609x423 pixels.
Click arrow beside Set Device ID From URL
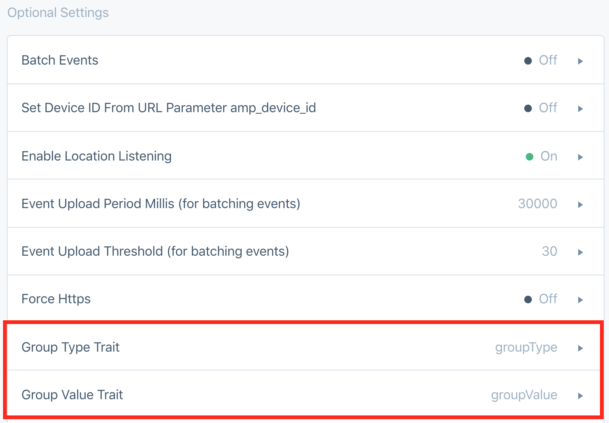pyautogui.click(x=580, y=109)
